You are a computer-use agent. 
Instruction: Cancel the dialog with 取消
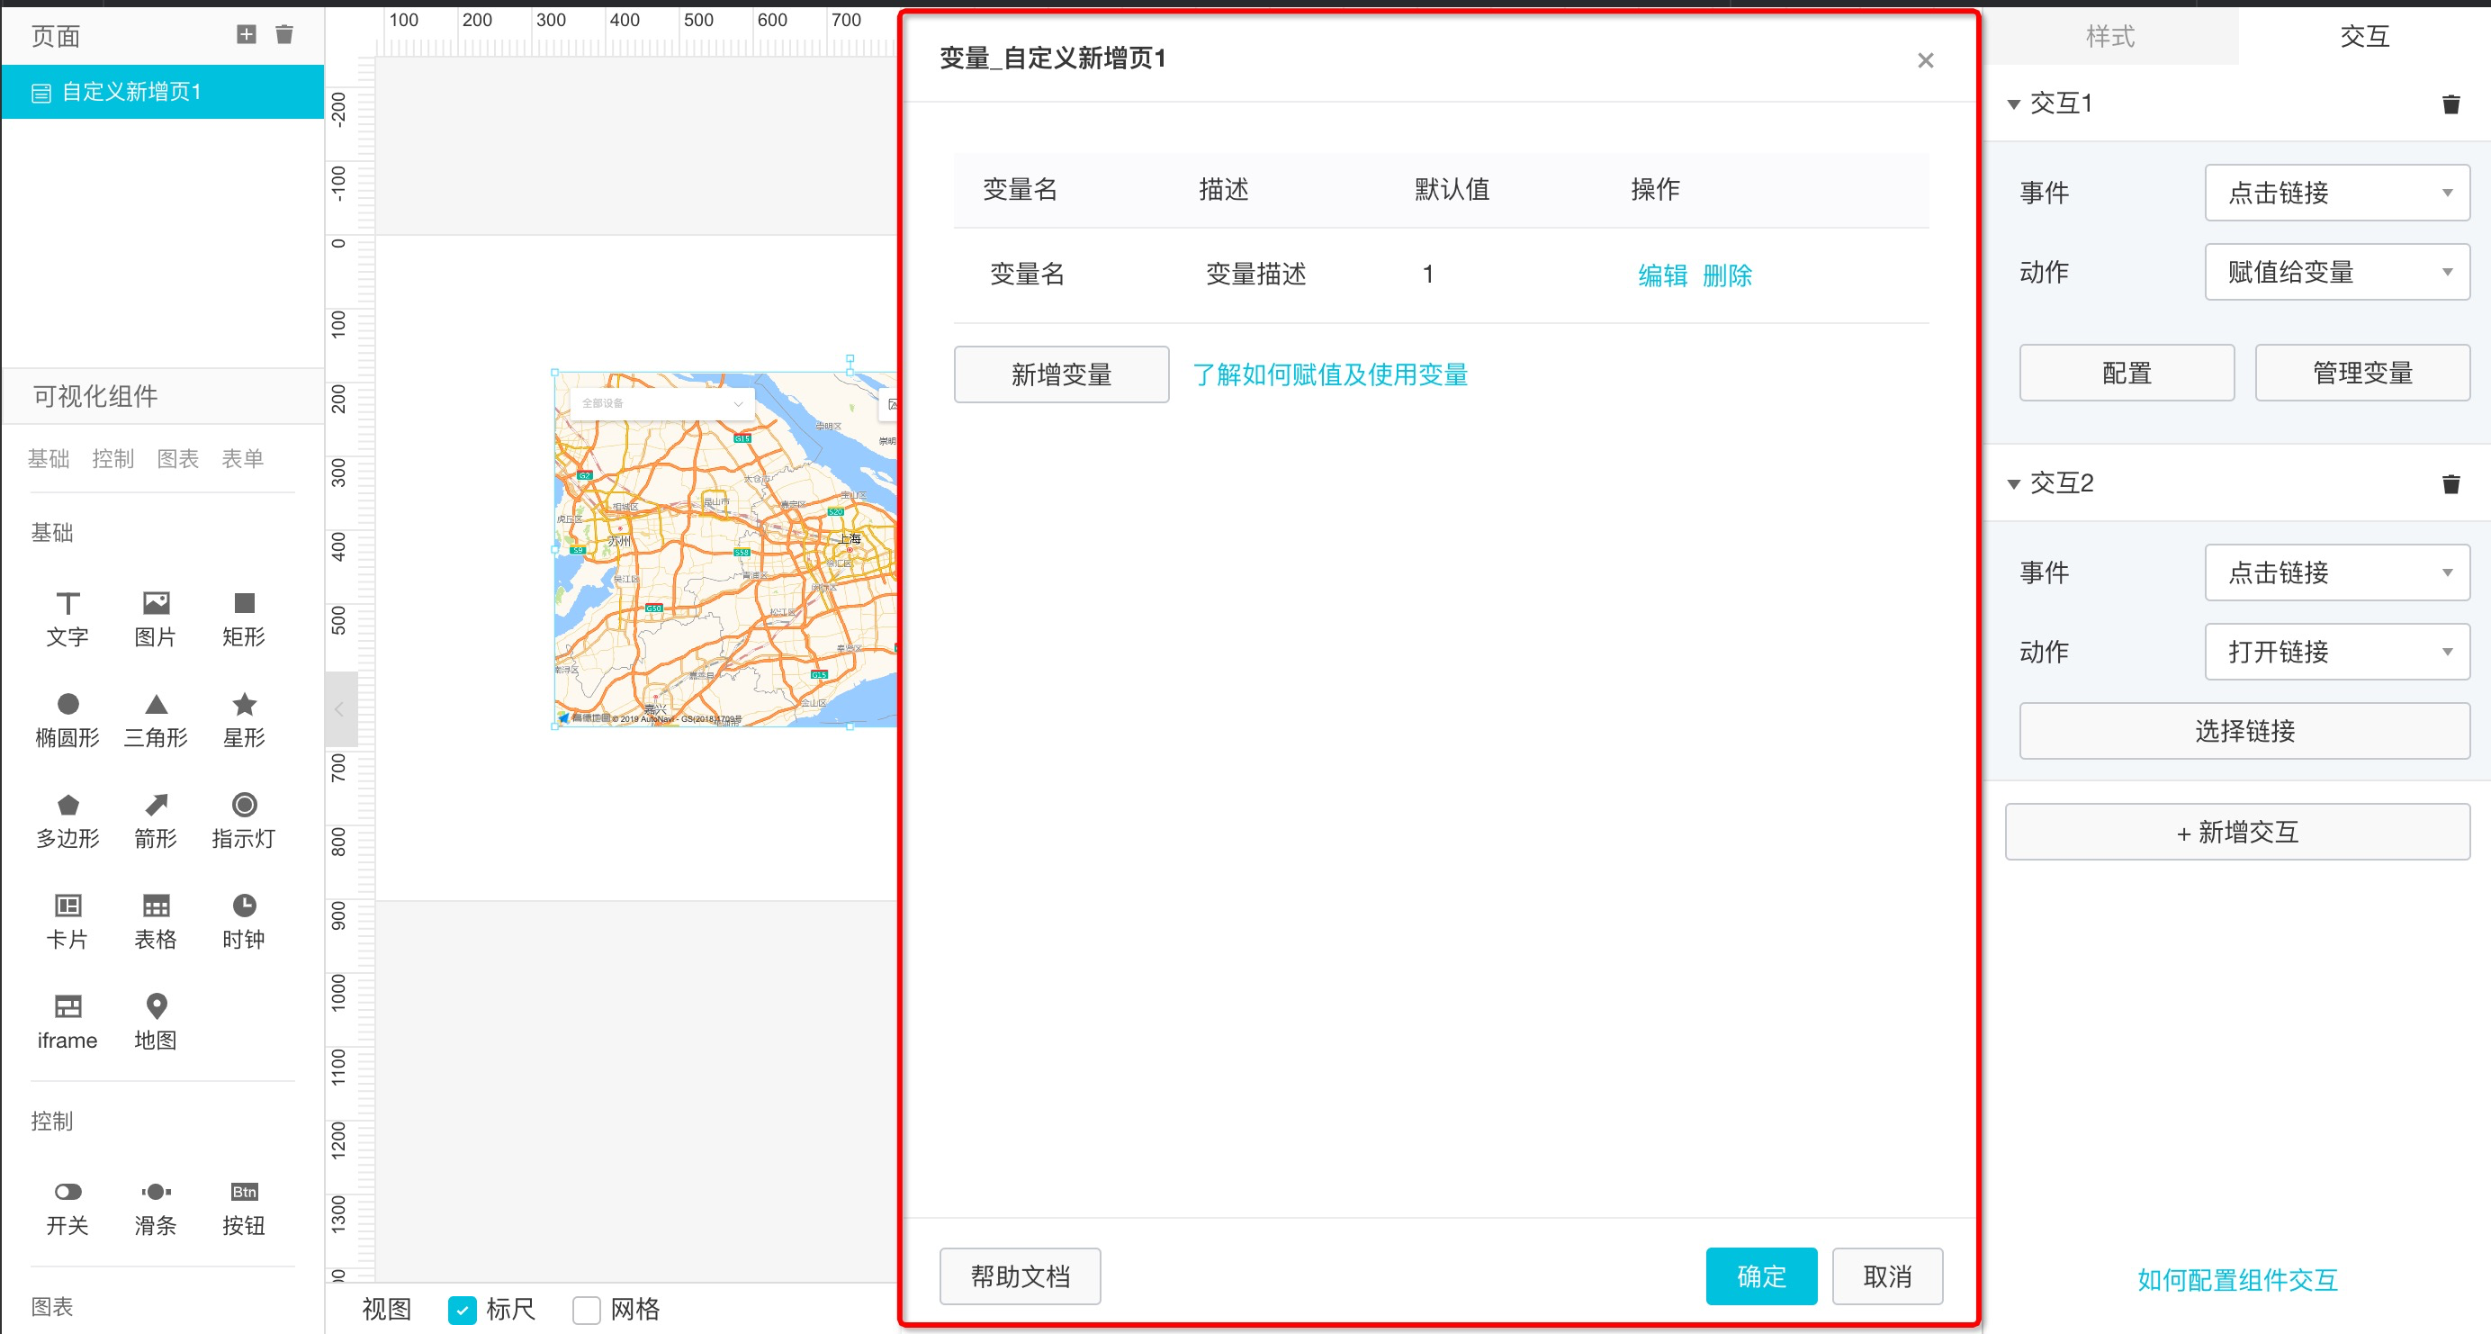[1886, 1276]
